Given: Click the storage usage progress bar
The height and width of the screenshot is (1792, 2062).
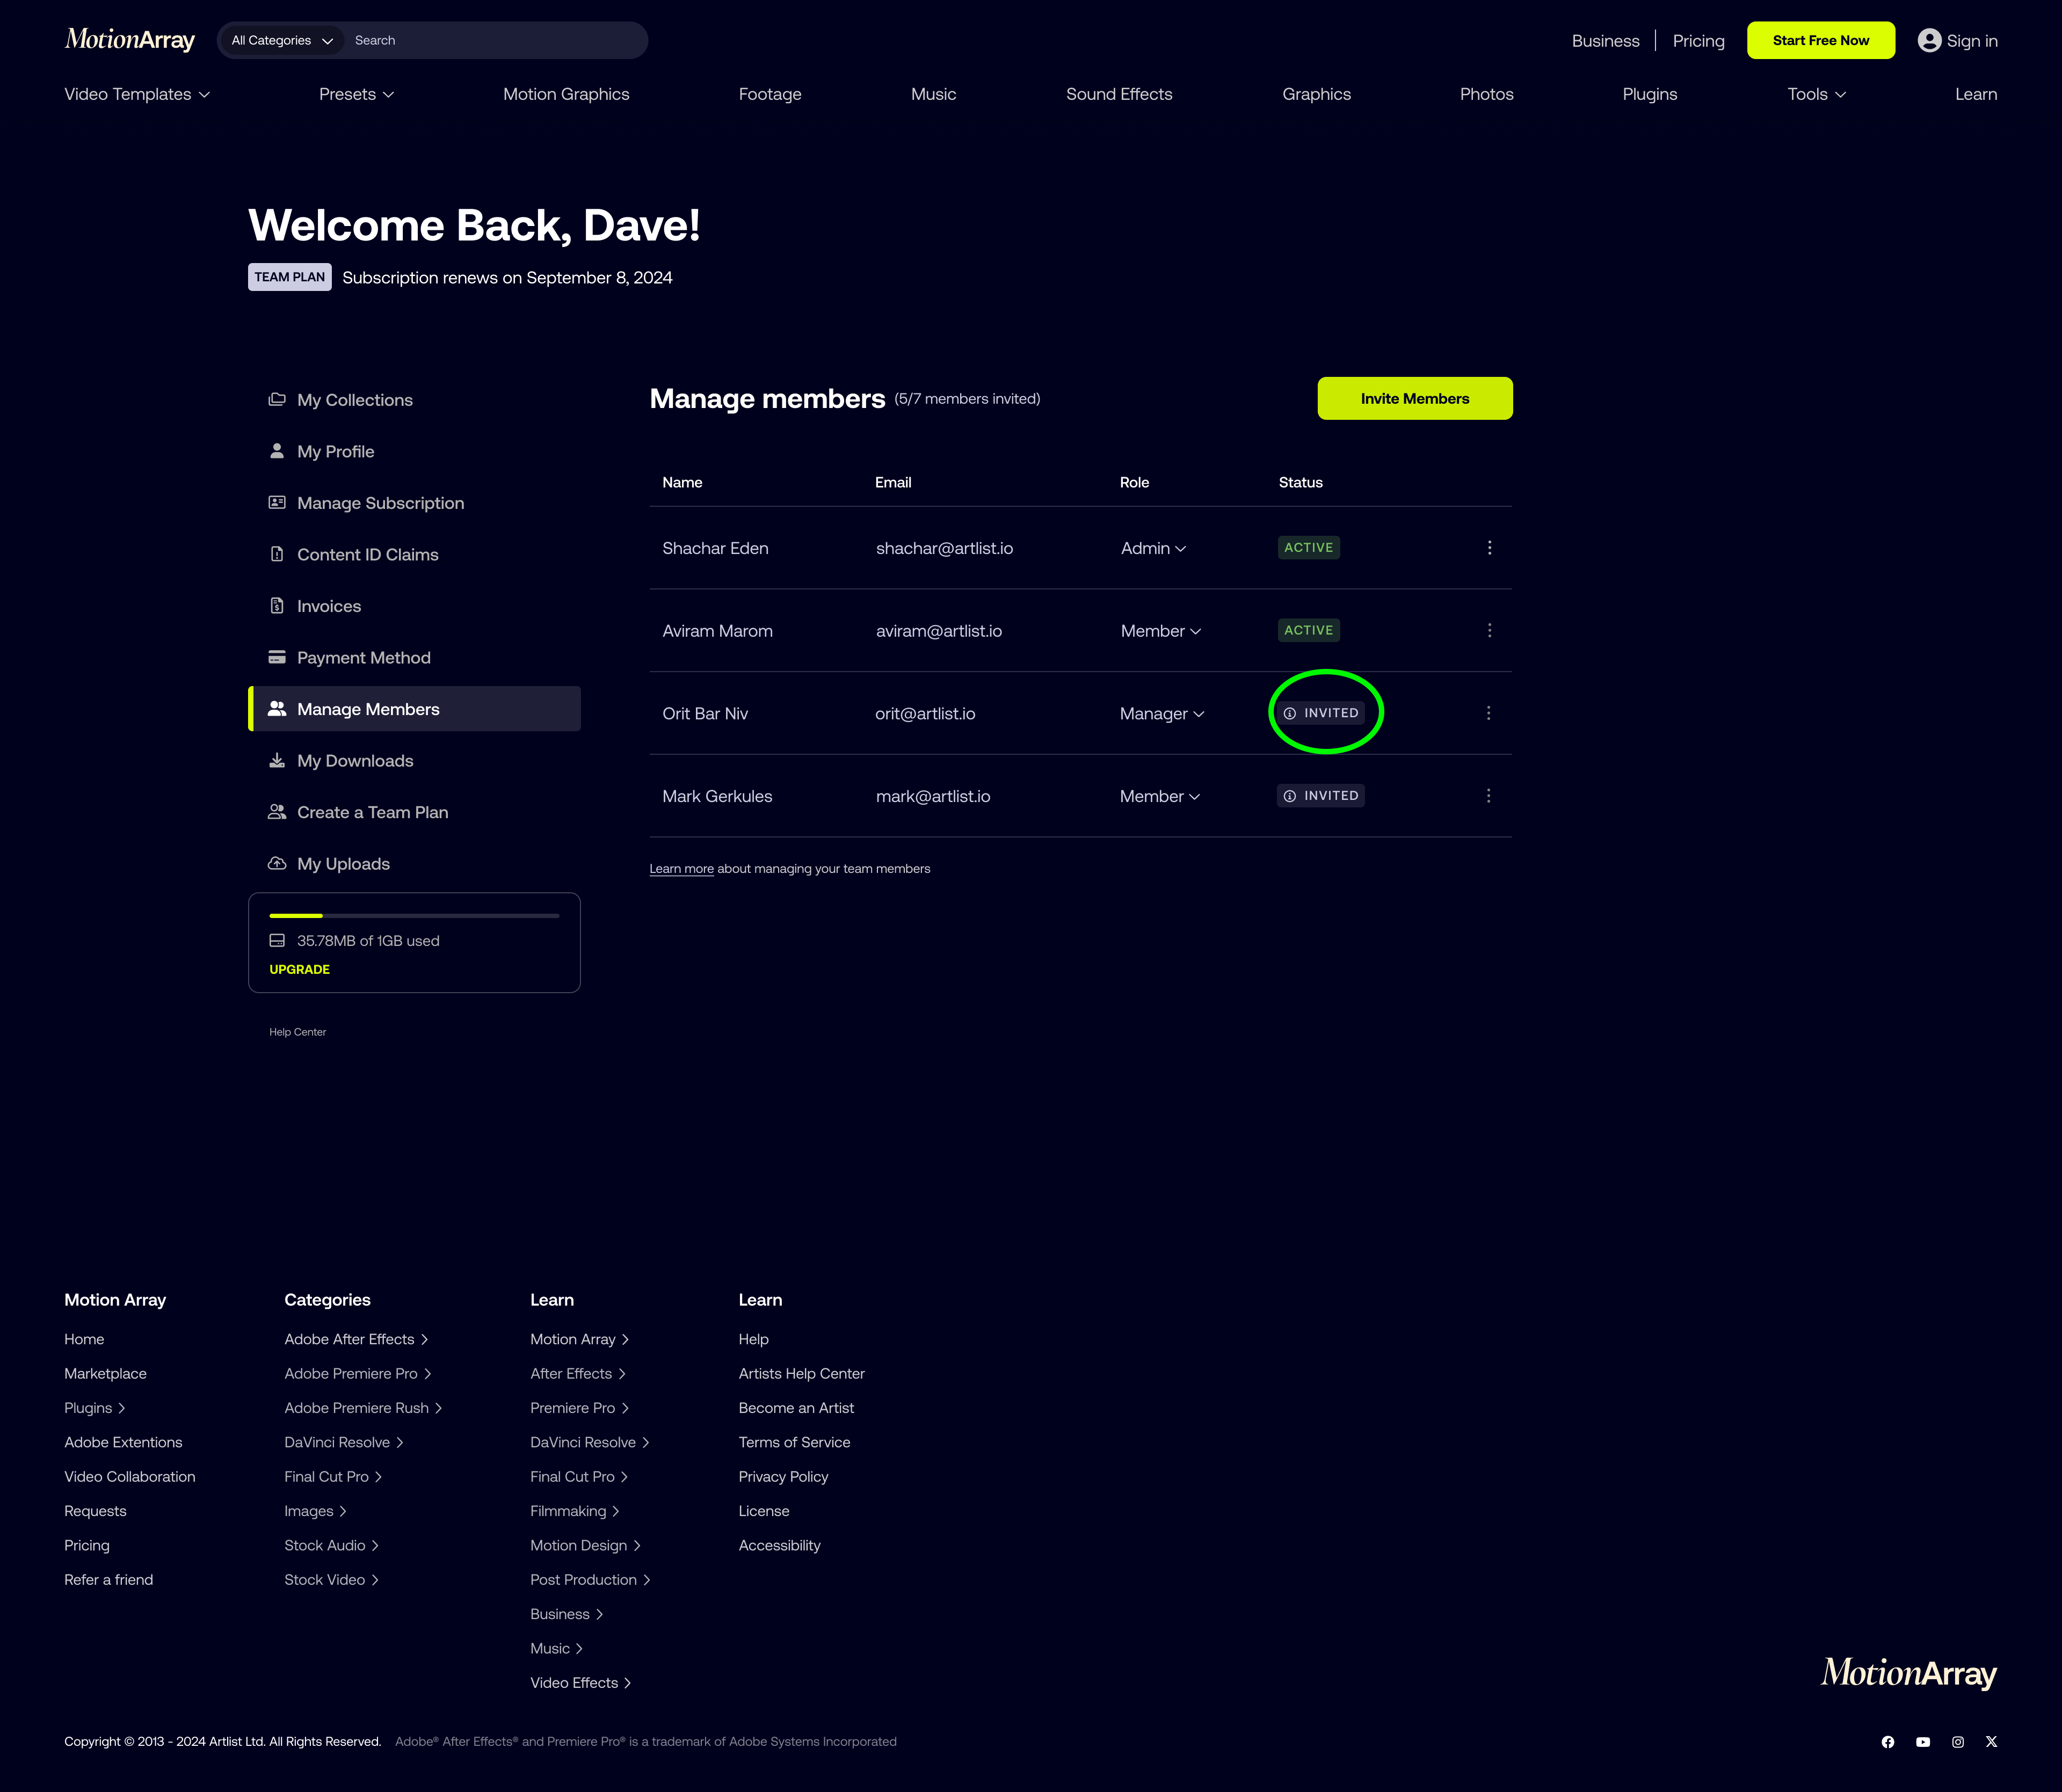Looking at the screenshot, I should [x=414, y=916].
